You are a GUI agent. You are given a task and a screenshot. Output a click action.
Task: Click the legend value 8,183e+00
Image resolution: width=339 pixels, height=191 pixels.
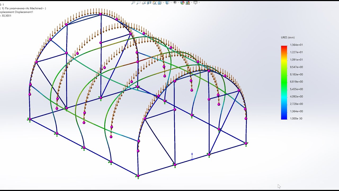click(x=296, y=74)
